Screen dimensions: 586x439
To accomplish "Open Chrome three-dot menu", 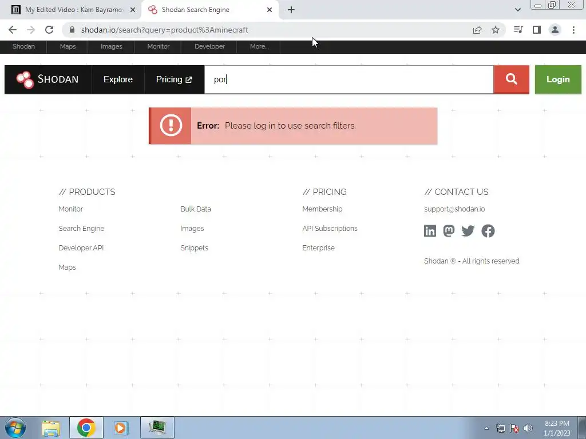I will click(x=573, y=30).
